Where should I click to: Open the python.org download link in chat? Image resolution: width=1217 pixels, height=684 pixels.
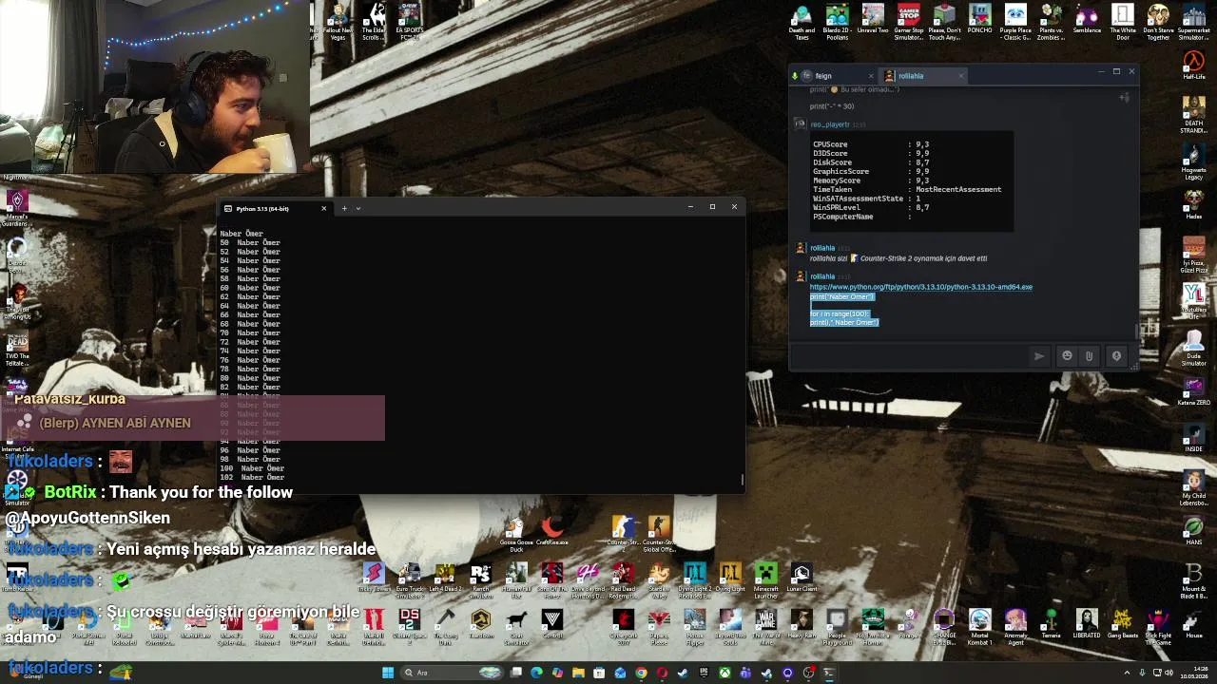point(920,287)
